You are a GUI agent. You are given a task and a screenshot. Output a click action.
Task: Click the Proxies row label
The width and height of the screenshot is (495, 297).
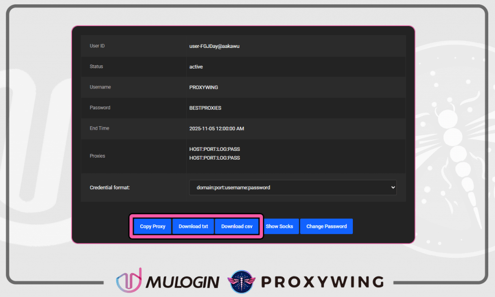[x=97, y=156]
